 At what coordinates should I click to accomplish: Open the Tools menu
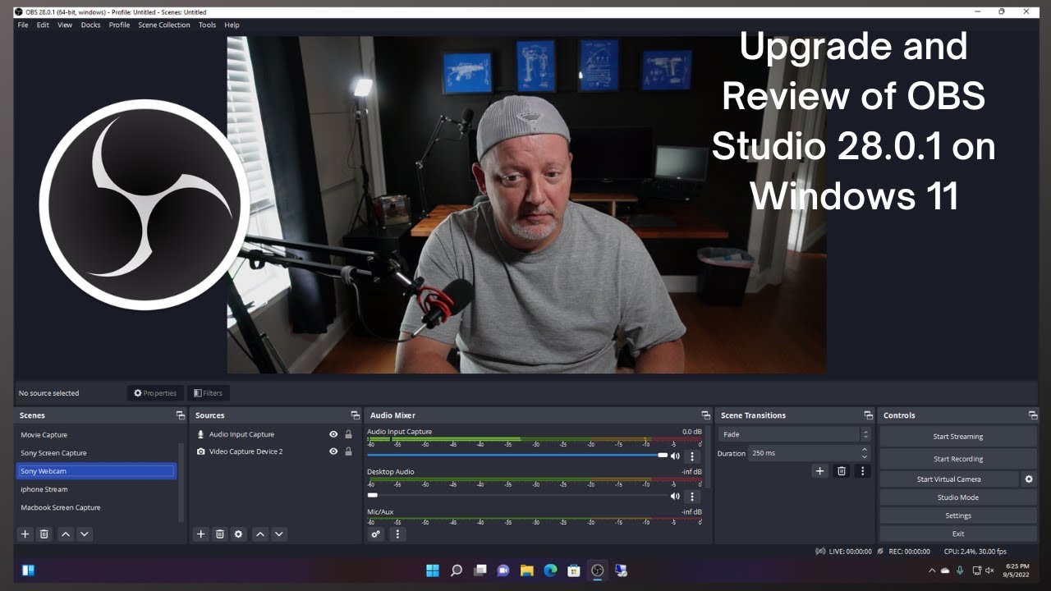[x=207, y=25]
